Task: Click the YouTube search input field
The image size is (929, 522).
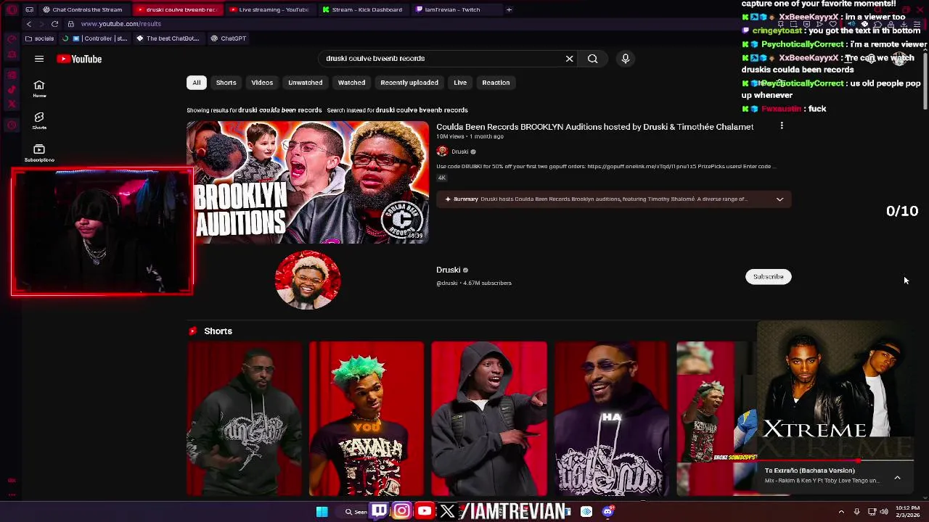Action: (x=443, y=59)
